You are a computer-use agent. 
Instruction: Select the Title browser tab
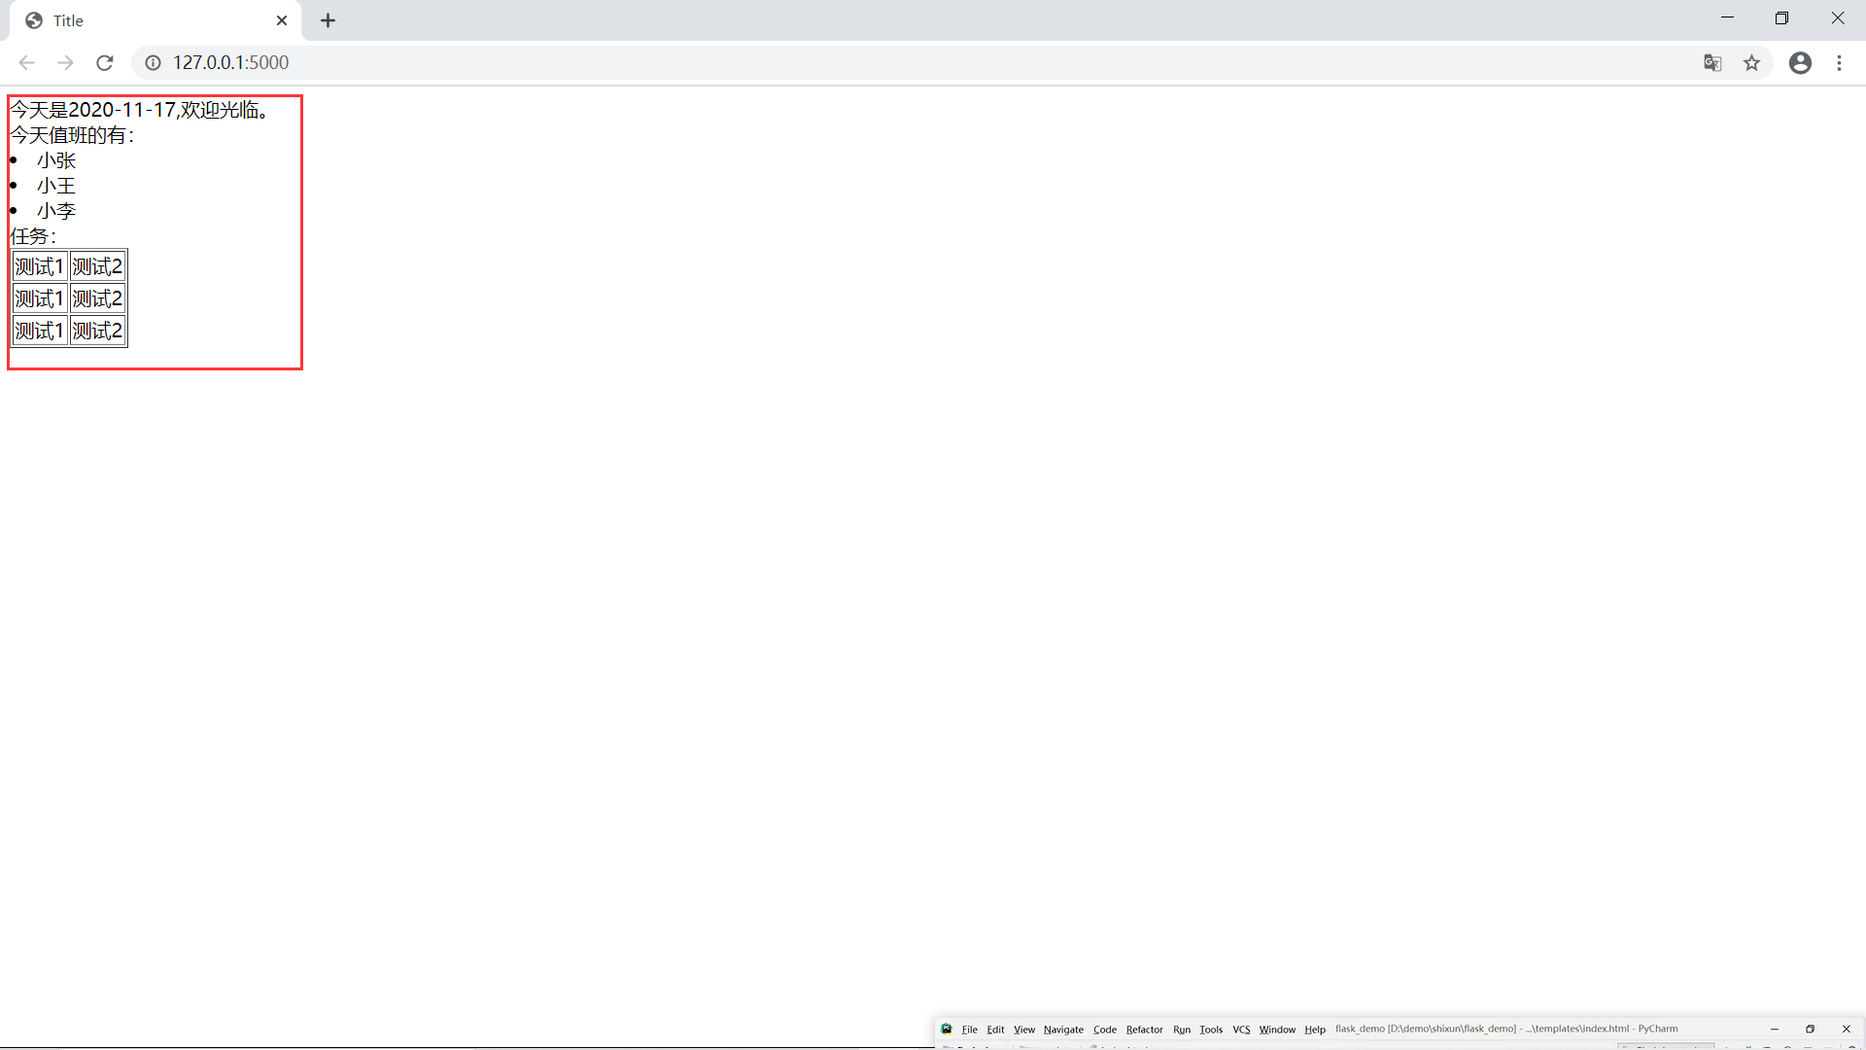pyautogui.click(x=146, y=20)
